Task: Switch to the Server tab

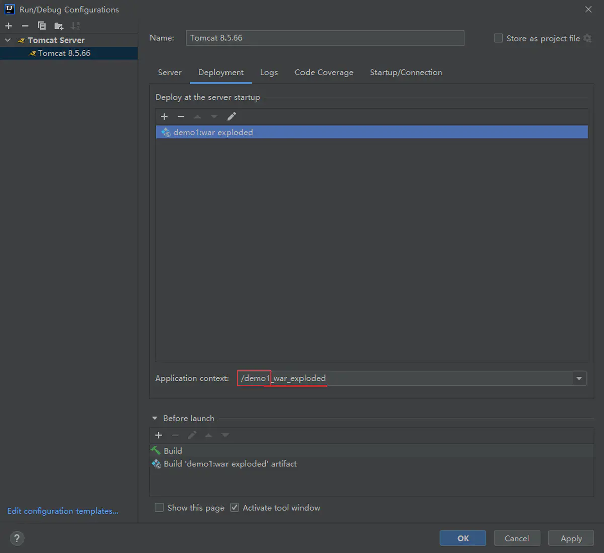Action: pos(170,72)
